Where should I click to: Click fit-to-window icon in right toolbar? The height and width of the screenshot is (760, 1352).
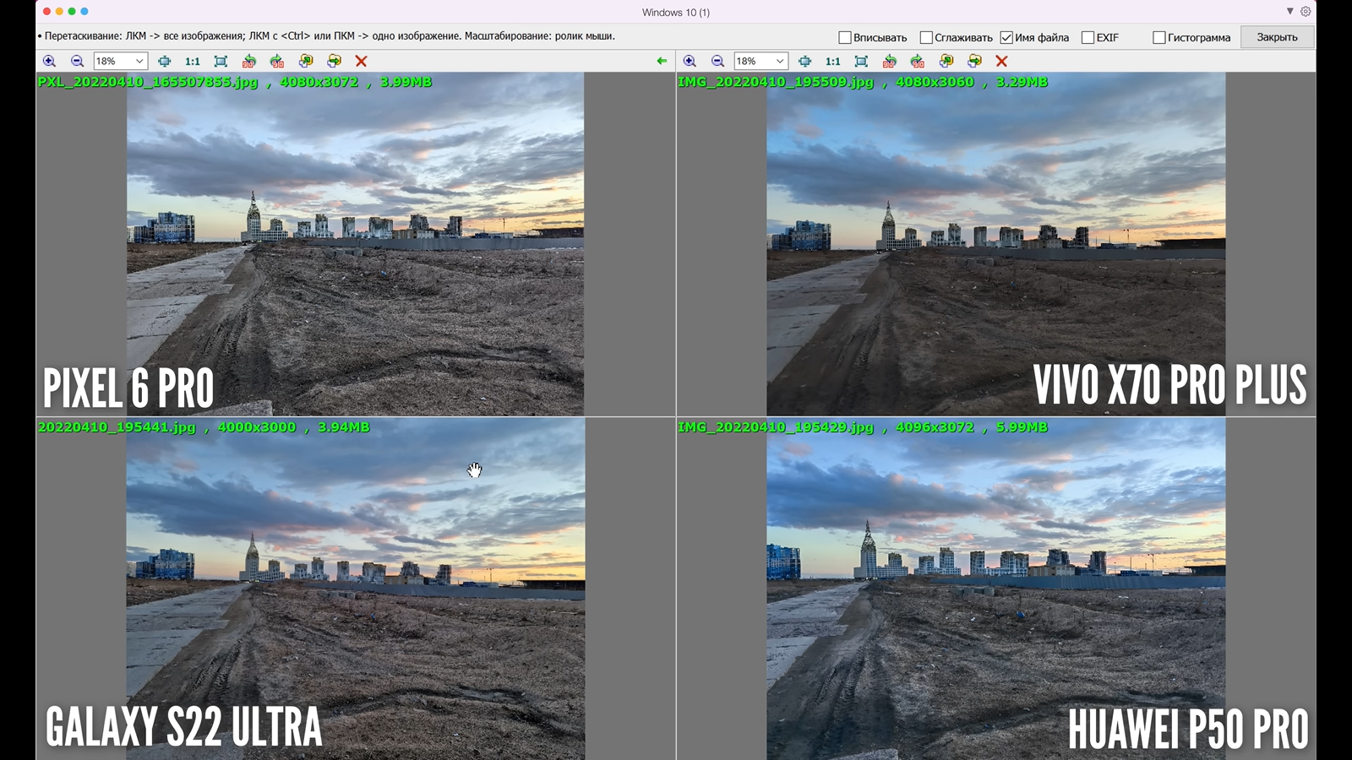tap(861, 61)
